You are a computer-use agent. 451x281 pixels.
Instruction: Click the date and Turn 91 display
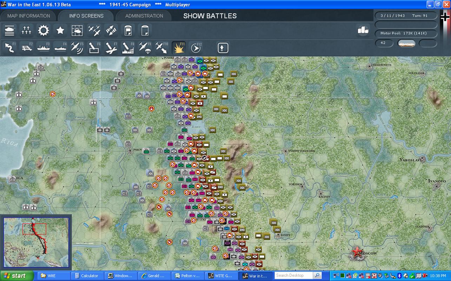coord(406,16)
